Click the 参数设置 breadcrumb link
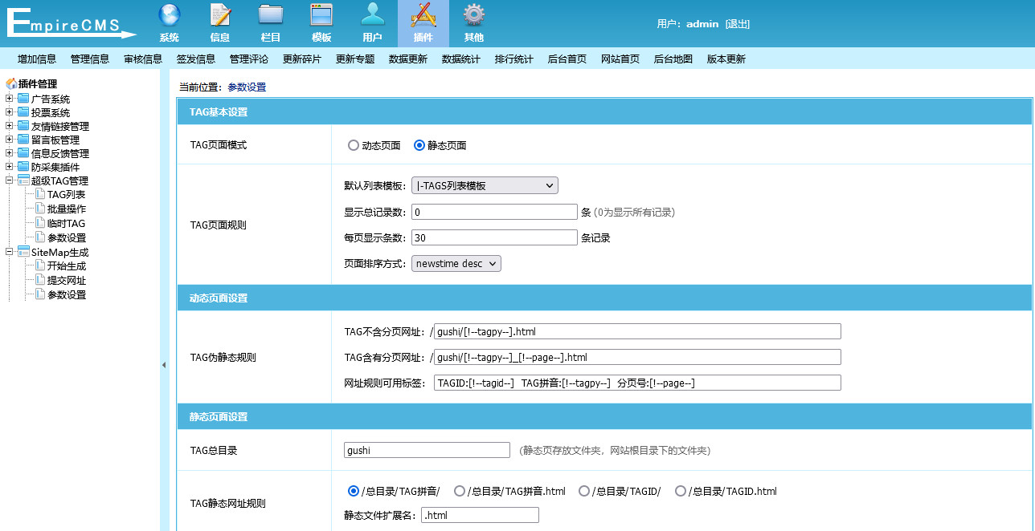The width and height of the screenshot is (1035, 531). (x=247, y=87)
